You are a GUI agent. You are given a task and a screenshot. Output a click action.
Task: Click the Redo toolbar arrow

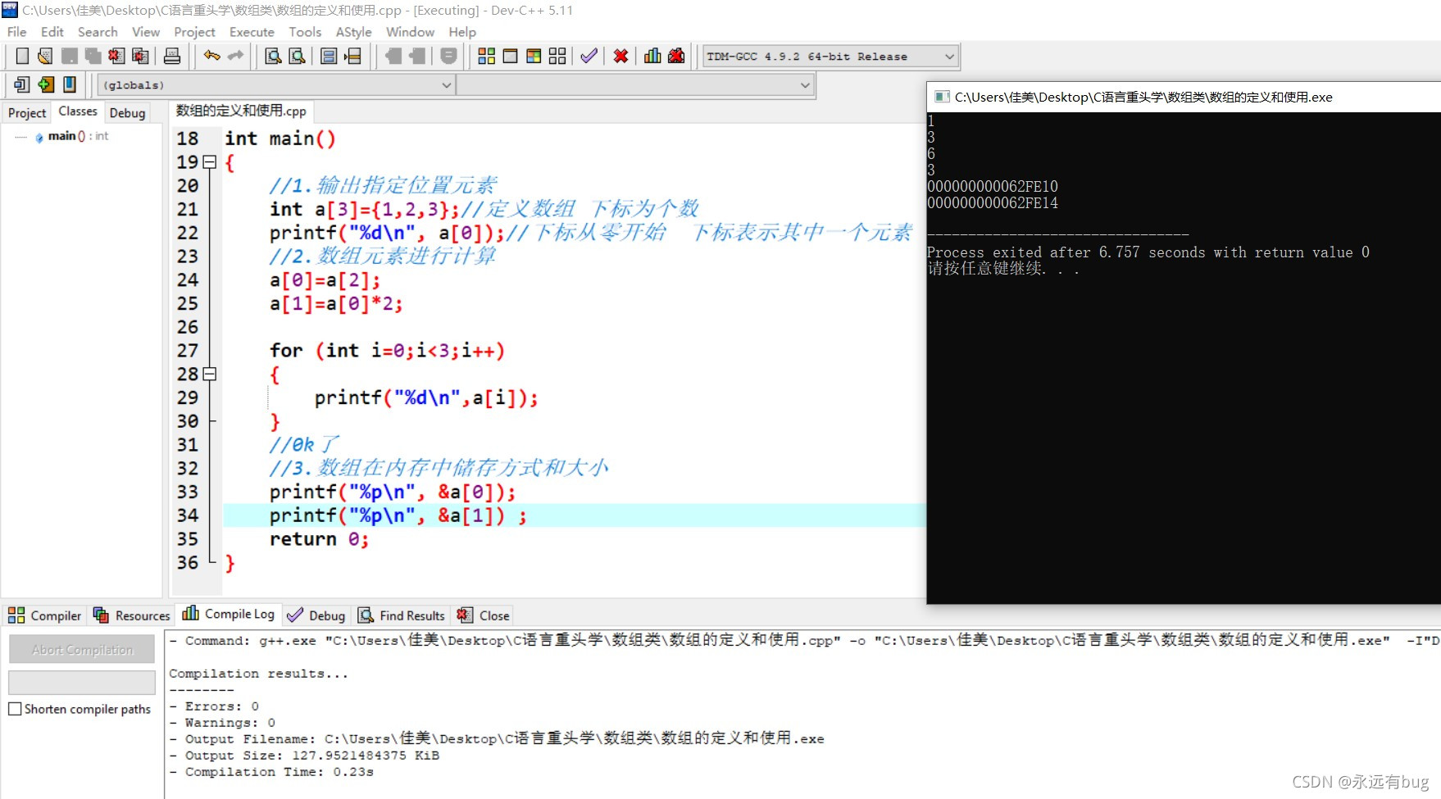236,56
